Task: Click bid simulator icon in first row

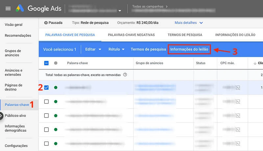Action: coord(238,87)
